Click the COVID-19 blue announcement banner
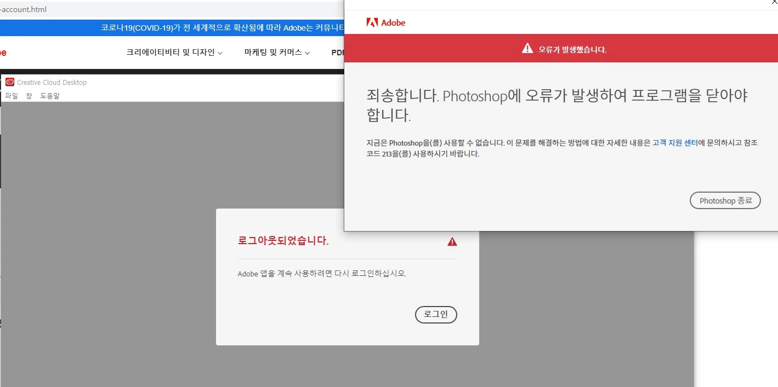The image size is (778, 387). pos(172,28)
